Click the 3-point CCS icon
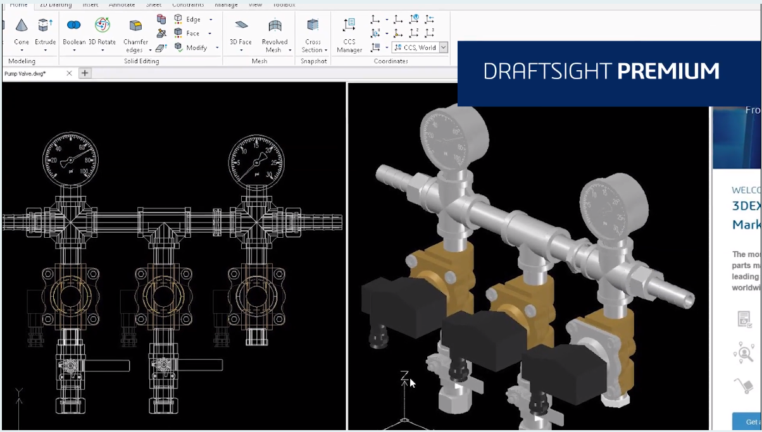This screenshot has height=432, width=762. pyautogui.click(x=430, y=33)
